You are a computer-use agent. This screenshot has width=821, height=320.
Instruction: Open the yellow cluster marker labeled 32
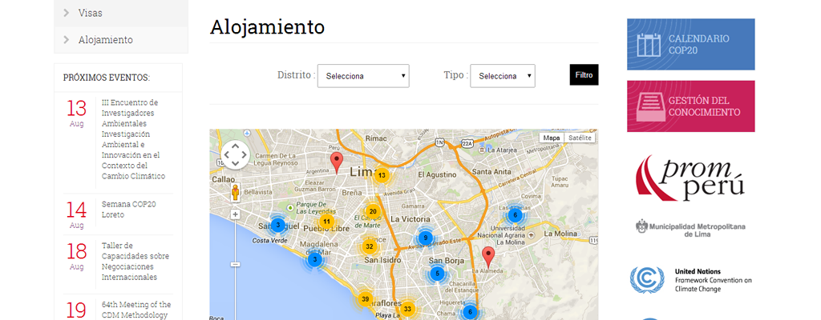(x=369, y=246)
